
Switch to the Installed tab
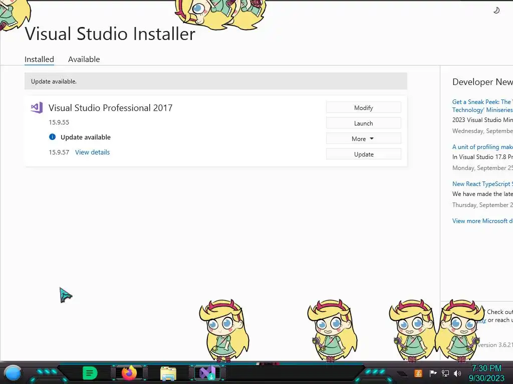[39, 59]
